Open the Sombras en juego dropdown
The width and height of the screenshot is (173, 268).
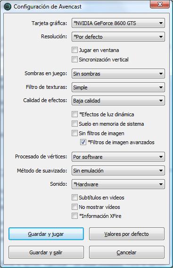[x=118, y=74]
